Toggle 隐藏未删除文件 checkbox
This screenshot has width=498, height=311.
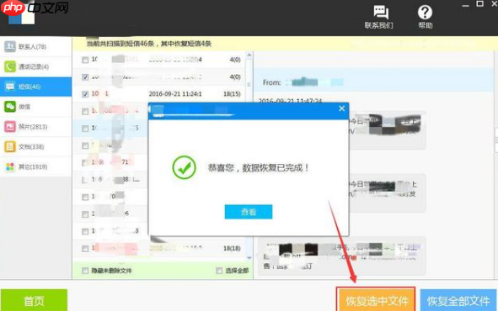(85, 271)
